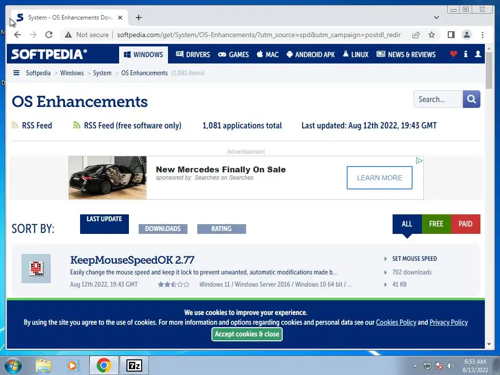The image size is (500, 375).
Task: Click the star rating of KeepMouseSpeedOK
Action: click(x=174, y=285)
